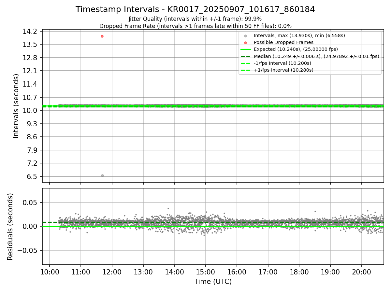Click the y-axis tick label '9.3'

pyautogui.click(x=33, y=124)
